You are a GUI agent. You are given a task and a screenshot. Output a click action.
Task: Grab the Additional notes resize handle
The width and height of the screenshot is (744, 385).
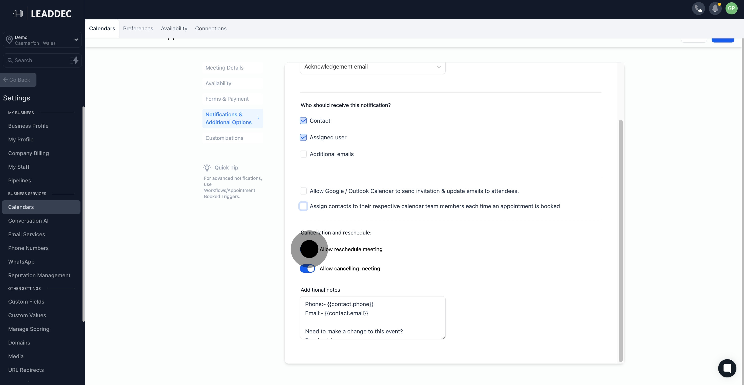coord(443,337)
